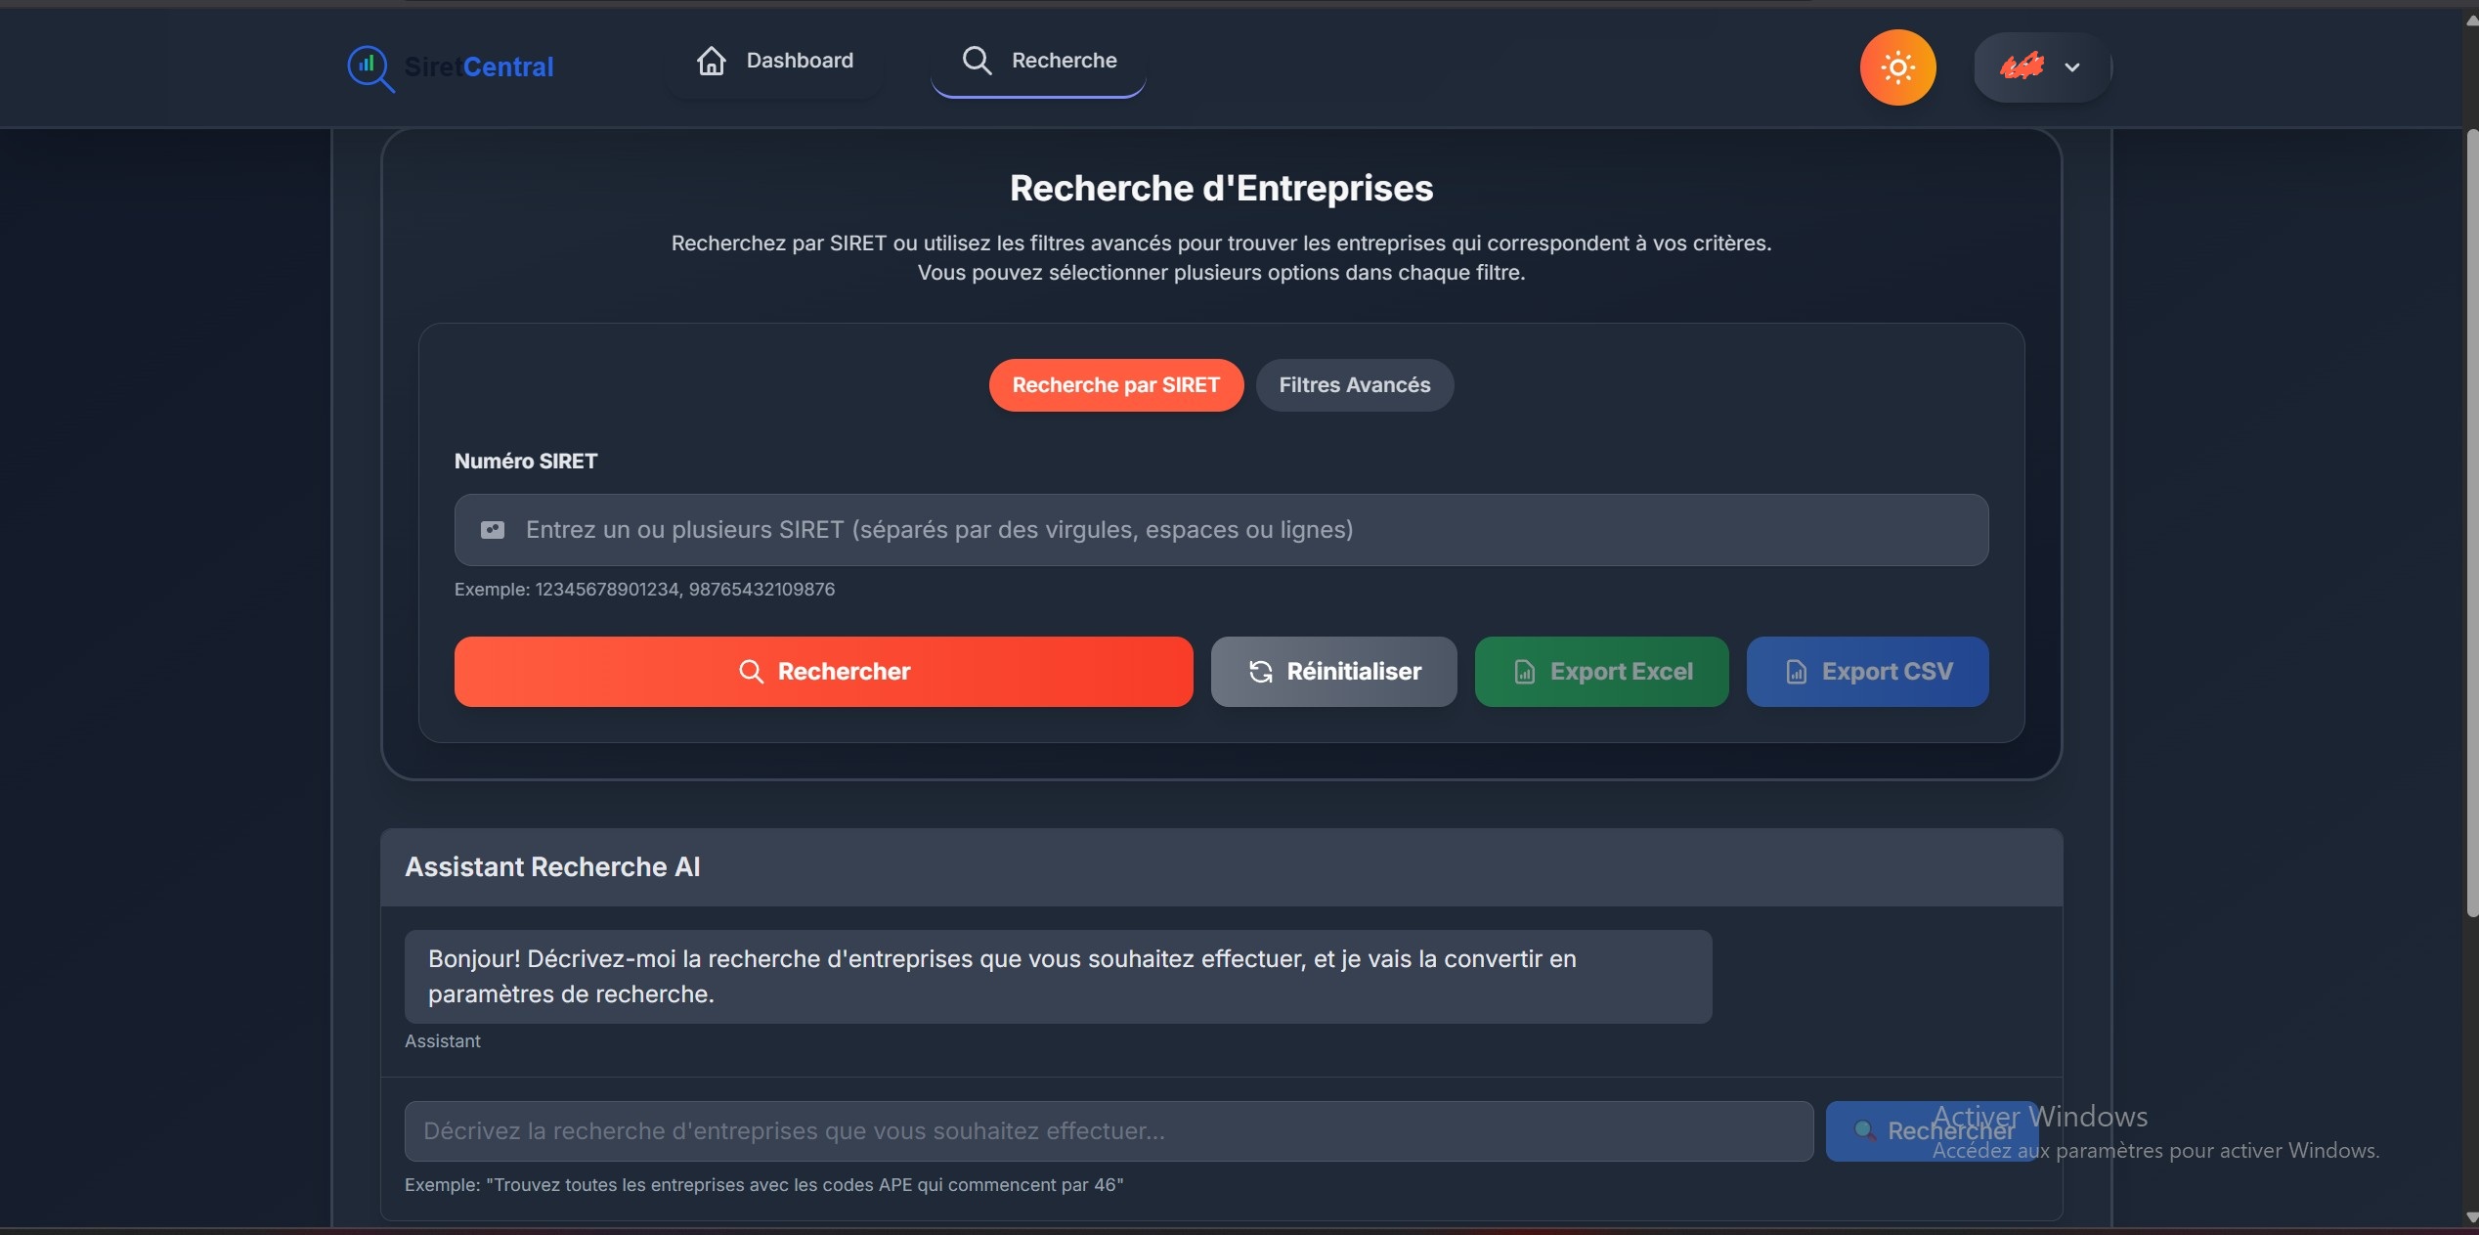Click the AI assistant description input

[x=1109, y=1131]
